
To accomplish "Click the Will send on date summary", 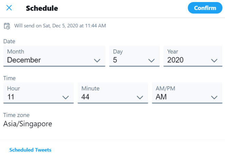I will pyautogui.click(x=60, y=26).
